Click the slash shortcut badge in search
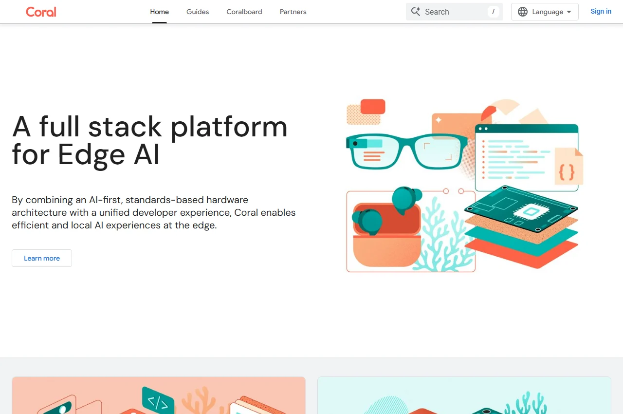Screen dimensions: 623x414 point(493,12)
